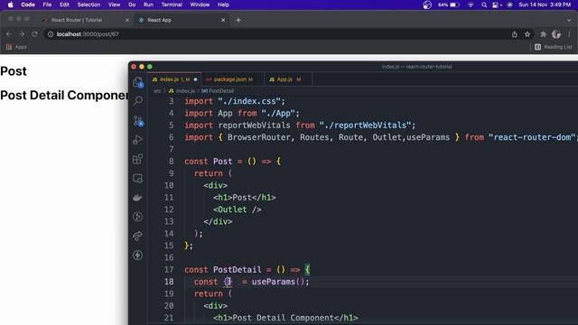Open the Window menu
This screenshot has width=578, height=325.
pyautogui.click(x=200, y=5)
